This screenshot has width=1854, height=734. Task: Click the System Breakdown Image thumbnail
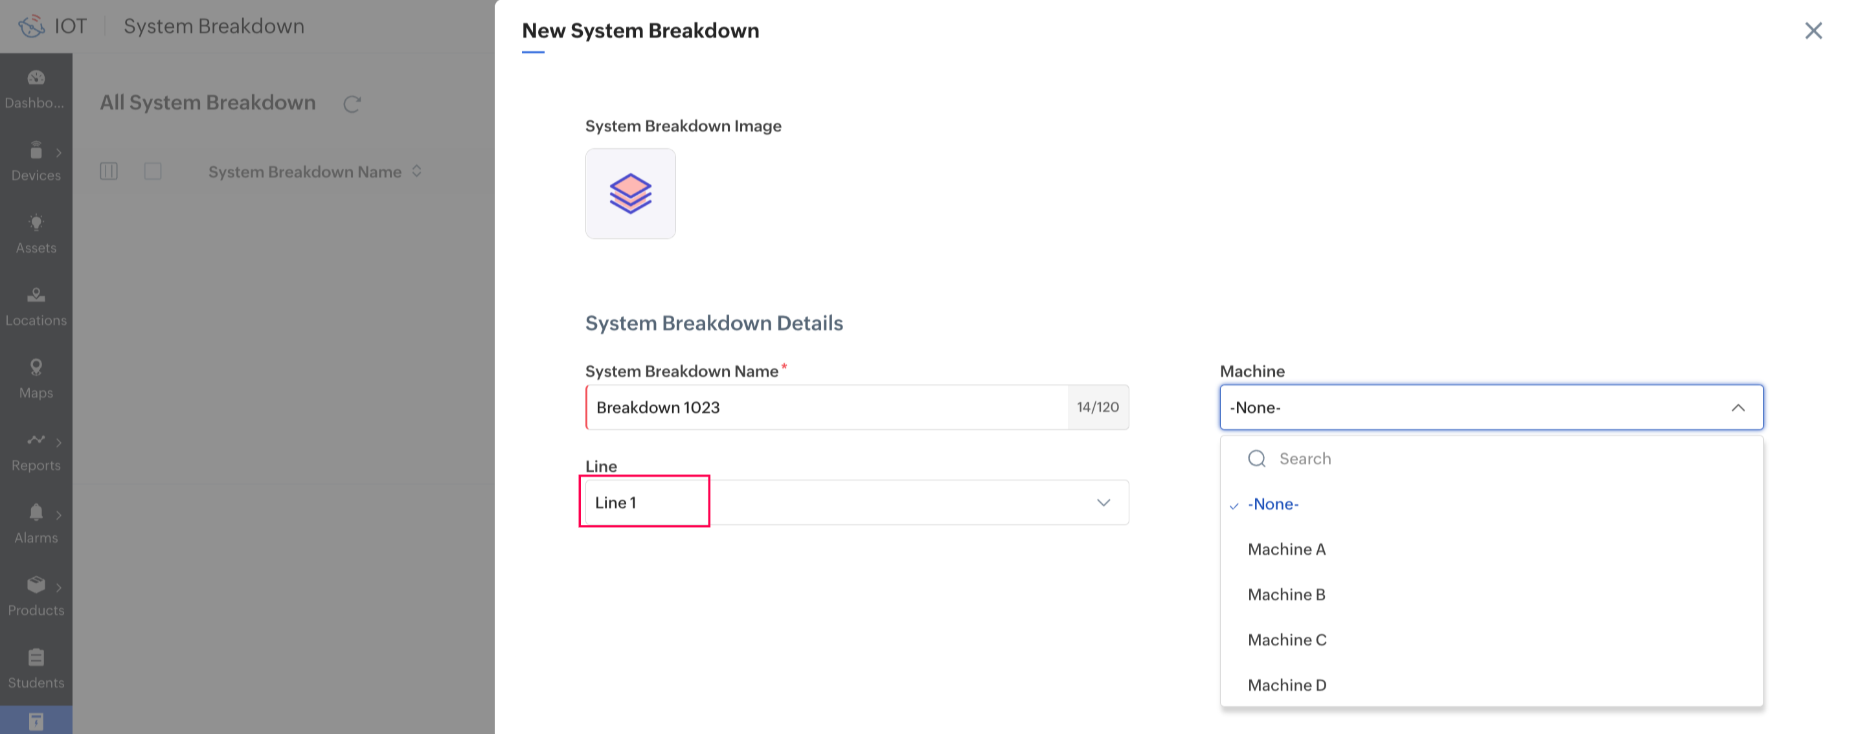click(x=631, y=194)
